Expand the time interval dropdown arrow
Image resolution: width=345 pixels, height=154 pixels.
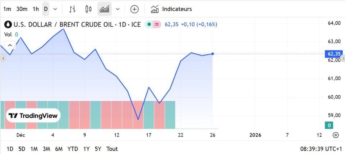point(55,9)
